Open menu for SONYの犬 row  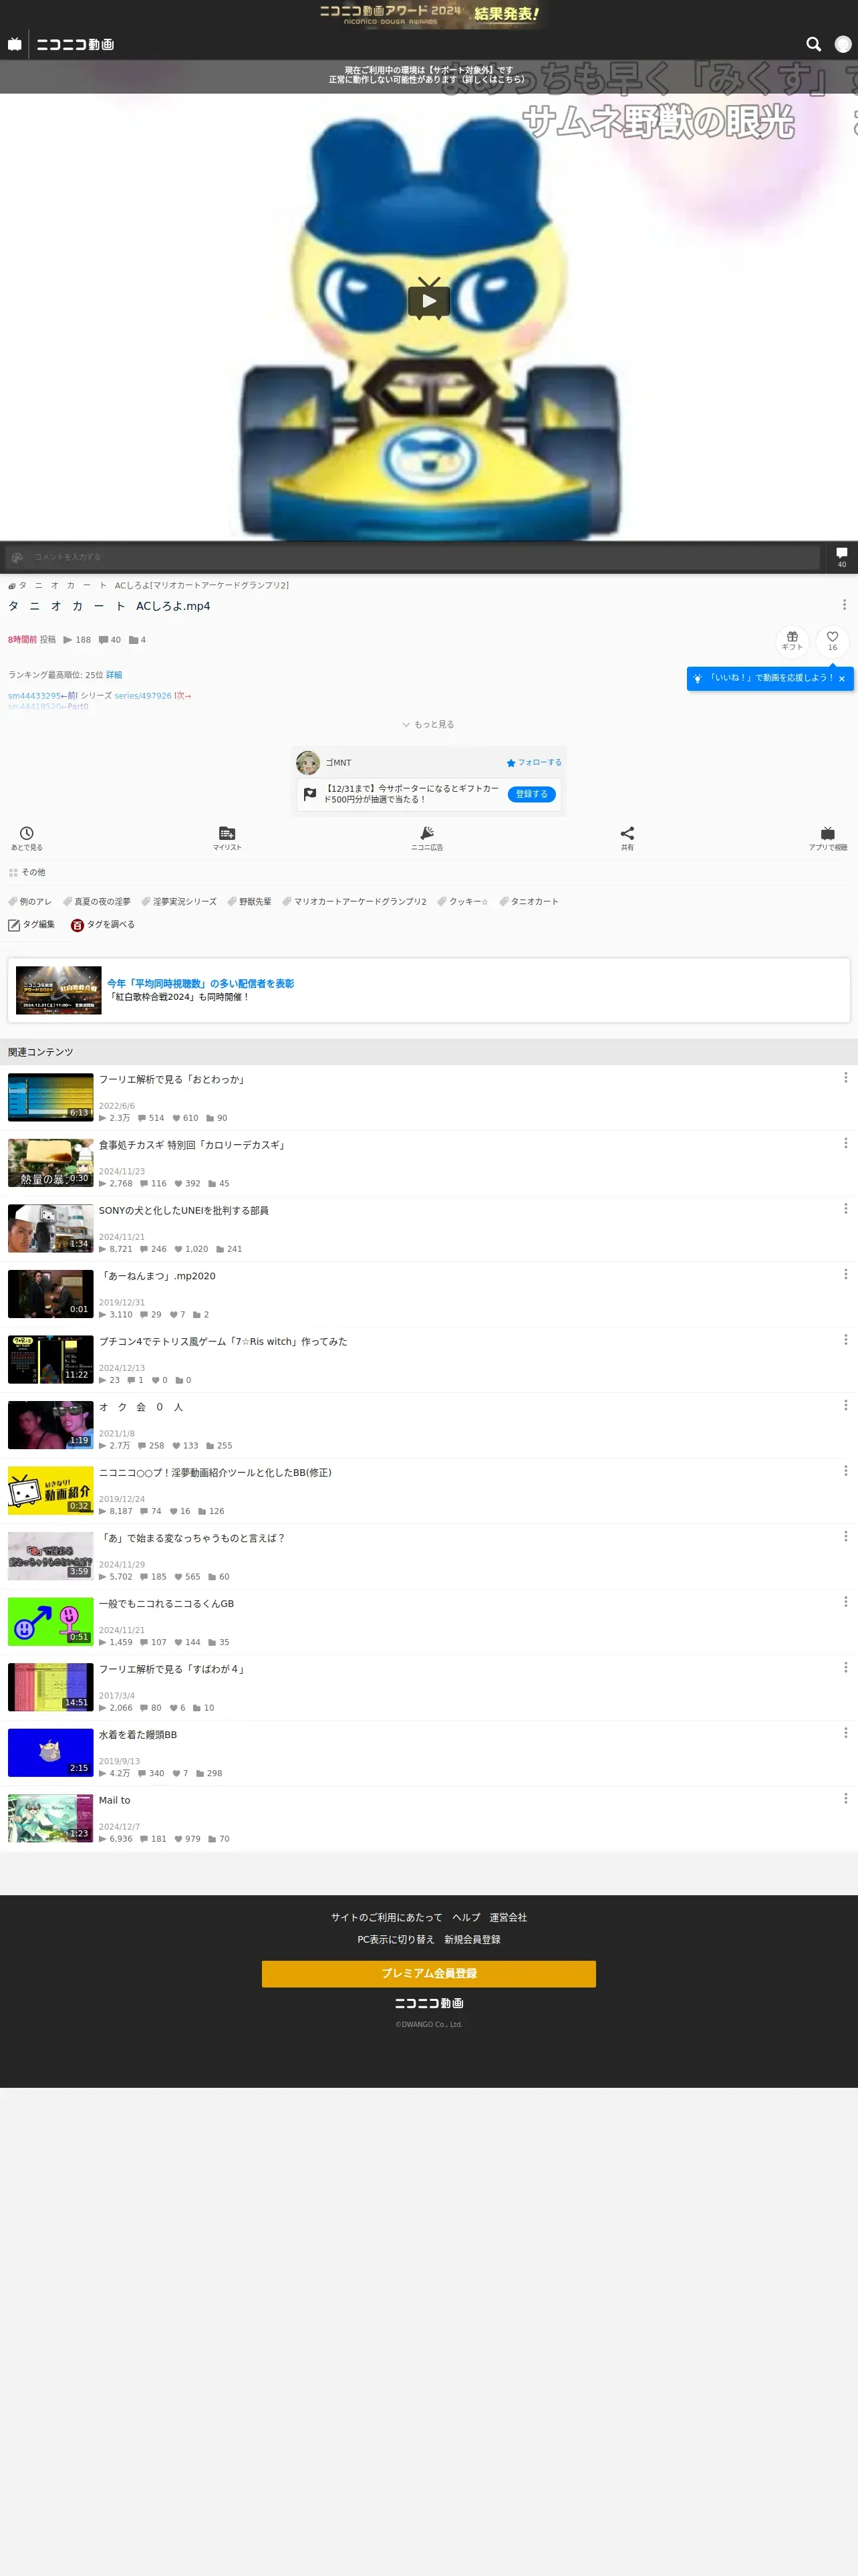(x=845, y=1209)
